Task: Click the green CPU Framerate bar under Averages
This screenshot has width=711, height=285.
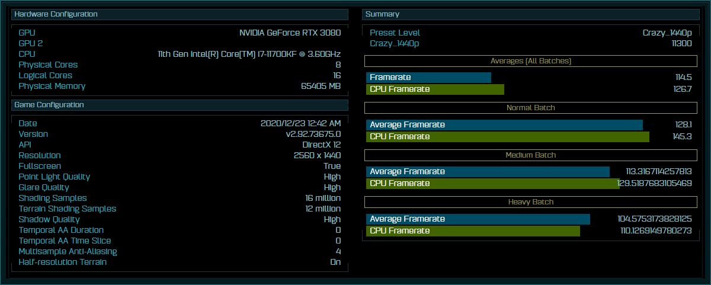Action: click(435, 89)
